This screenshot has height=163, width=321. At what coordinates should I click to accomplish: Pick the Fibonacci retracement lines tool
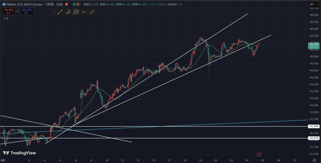76,12
